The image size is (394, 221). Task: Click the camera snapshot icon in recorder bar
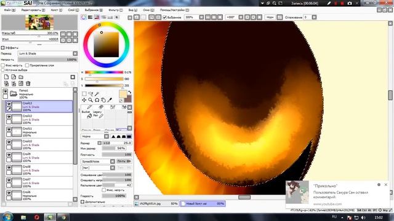point(350,3)
